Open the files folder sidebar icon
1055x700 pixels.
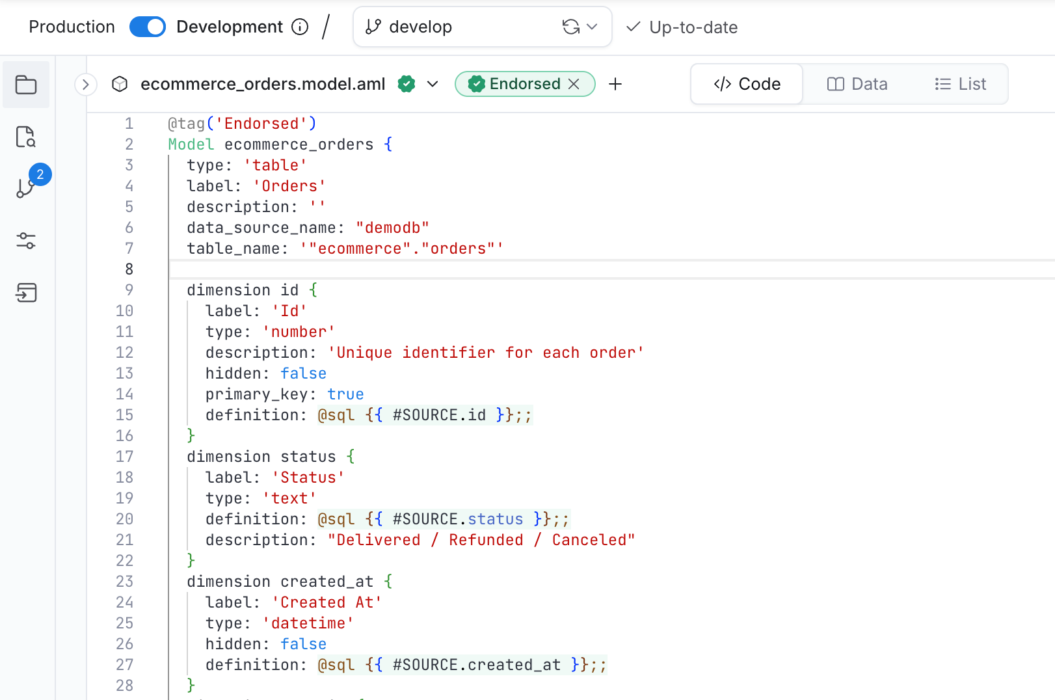(26, 85)
